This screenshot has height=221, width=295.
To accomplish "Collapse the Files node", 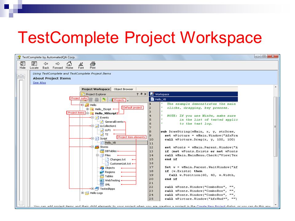I will click(x=97, y=155).
